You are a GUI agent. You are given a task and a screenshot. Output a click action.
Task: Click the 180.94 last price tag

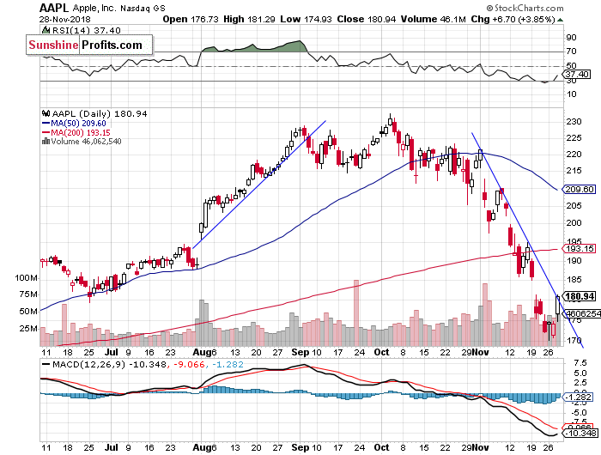(580, 296)
